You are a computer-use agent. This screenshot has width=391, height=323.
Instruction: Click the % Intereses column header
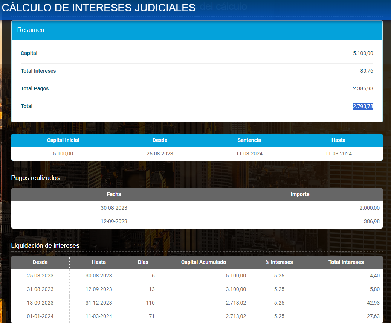point(279,262)
